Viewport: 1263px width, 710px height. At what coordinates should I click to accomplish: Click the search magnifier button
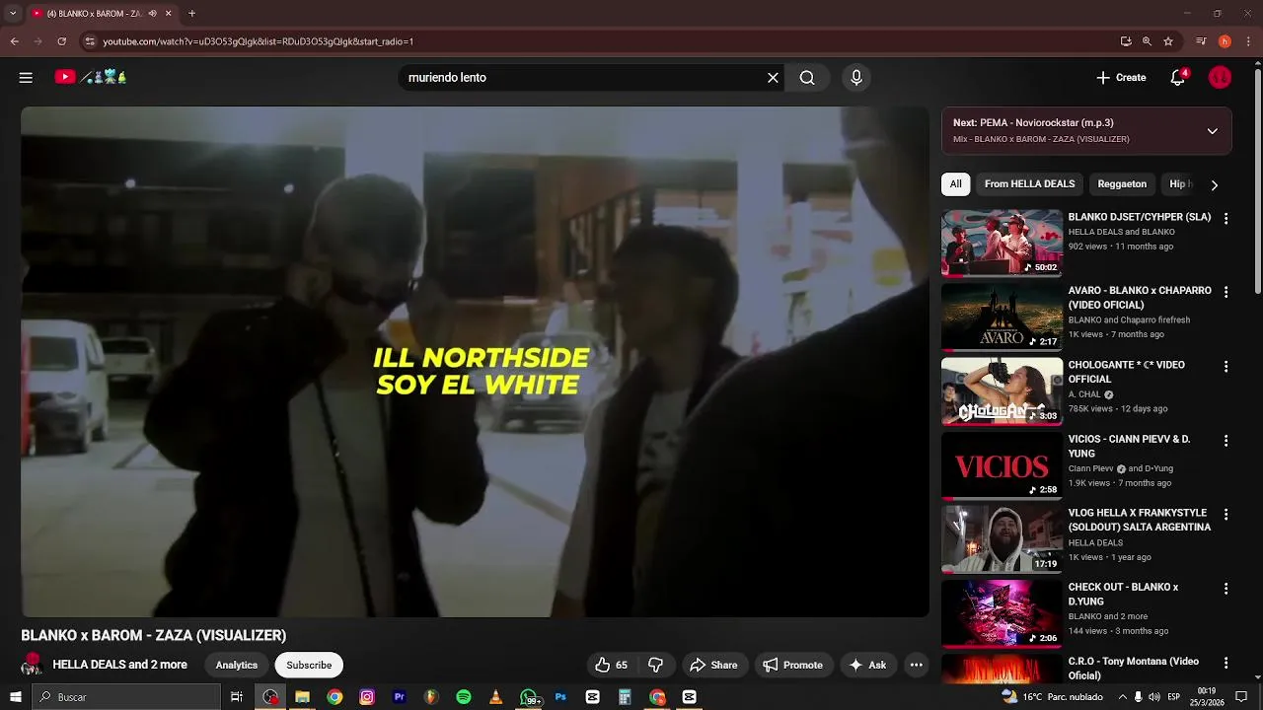click(807, 77)
